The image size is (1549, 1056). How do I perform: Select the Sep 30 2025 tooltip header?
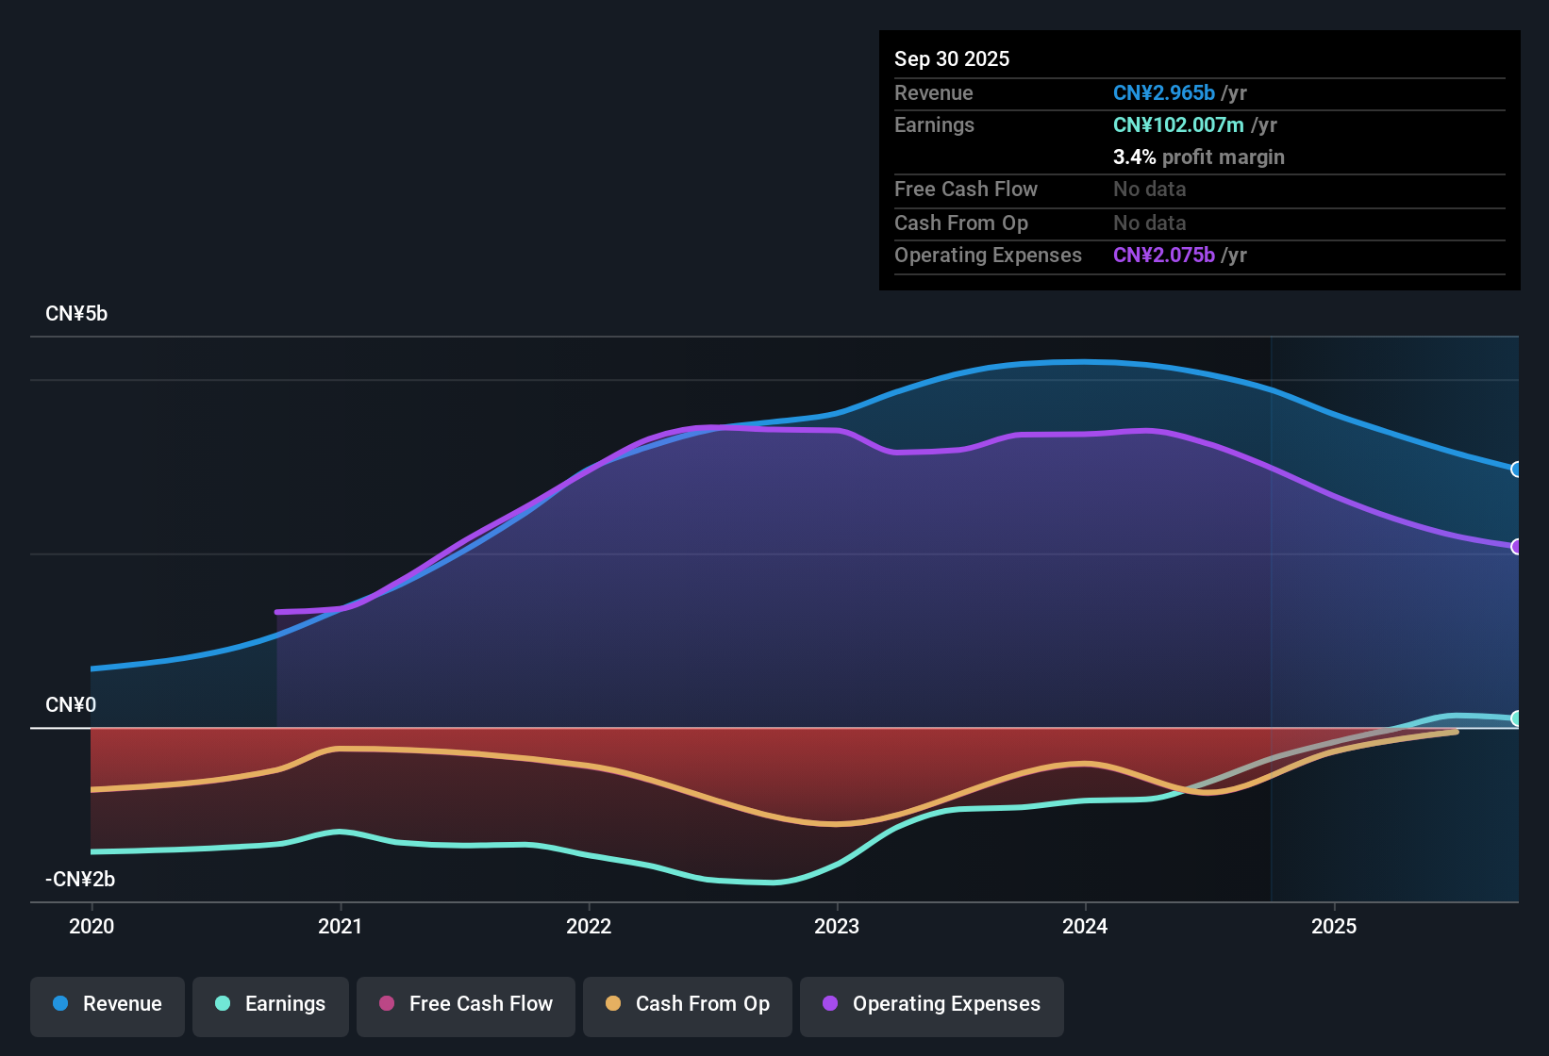point(952,58)
